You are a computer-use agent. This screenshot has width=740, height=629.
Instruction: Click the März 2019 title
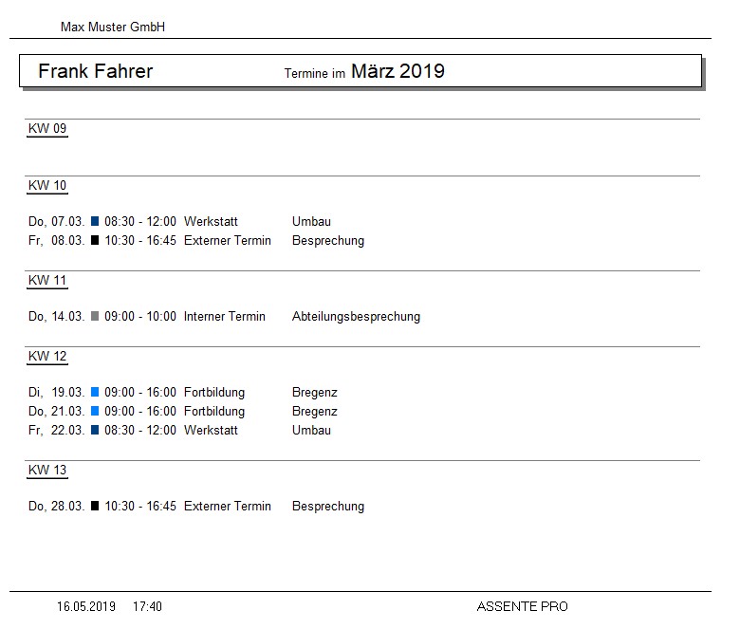(x=398, y=71)
